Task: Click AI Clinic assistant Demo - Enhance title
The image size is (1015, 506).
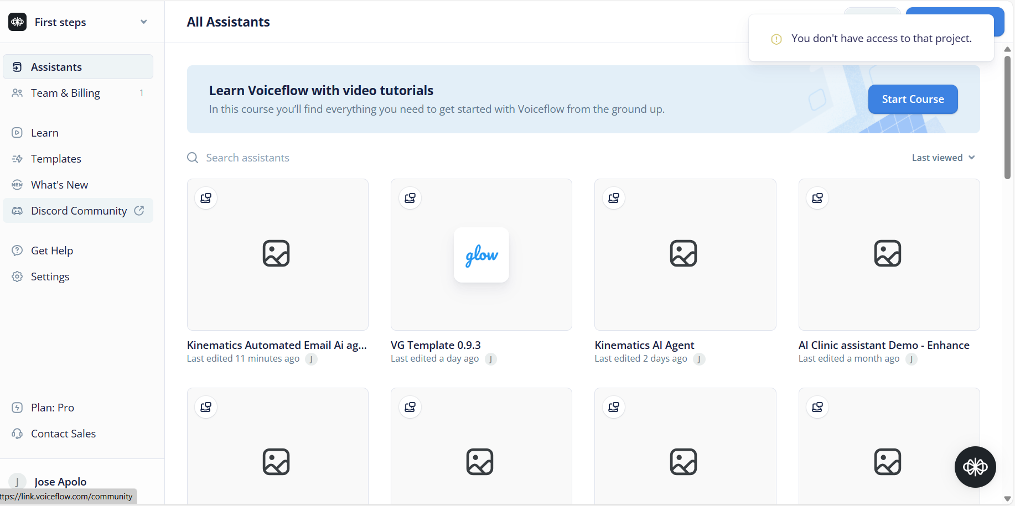Action: pyautogui.click(x=884, y=345)
